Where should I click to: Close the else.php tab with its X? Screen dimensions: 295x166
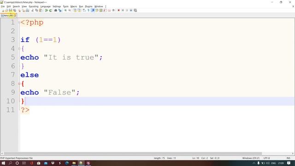(15, 15)
